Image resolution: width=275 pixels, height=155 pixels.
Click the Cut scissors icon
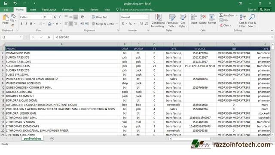(x=12, y=16)
